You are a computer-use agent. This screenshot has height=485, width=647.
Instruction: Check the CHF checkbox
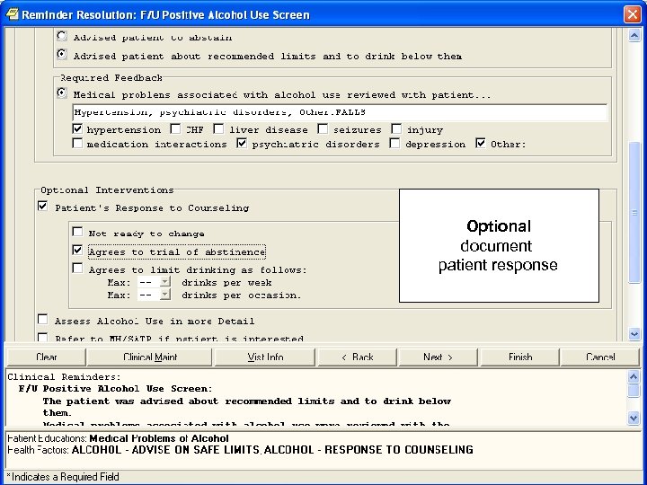coord(175,128)
